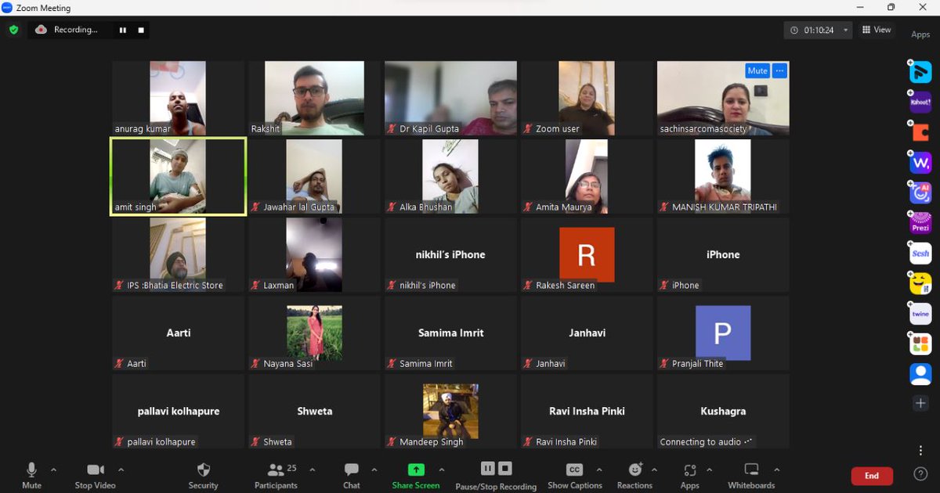The width and height of the screenshot is (940, 493).
Task: Select the Rakshit video tile
Action: pos(314,98)
